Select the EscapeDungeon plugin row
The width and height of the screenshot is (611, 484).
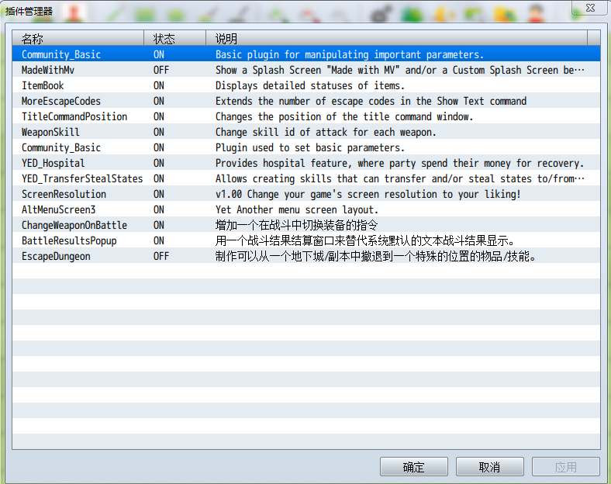(306, 256)
